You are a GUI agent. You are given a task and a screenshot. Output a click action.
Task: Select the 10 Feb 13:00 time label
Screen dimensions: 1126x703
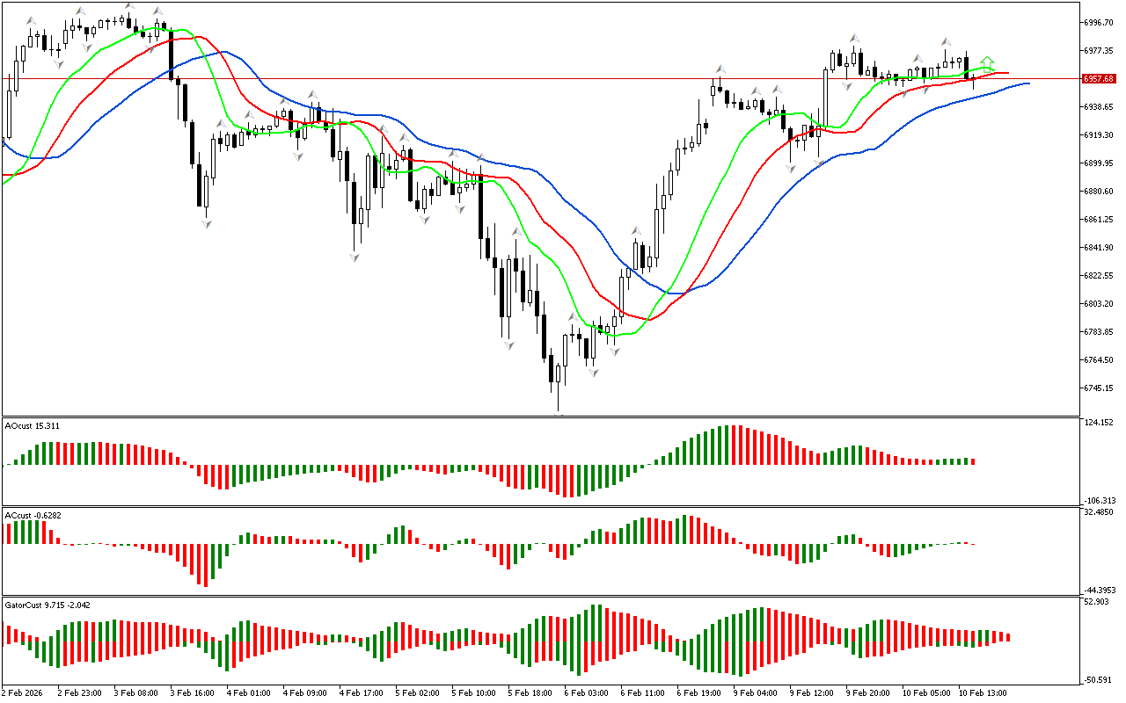pyautogui.click(x=981, y=692)
